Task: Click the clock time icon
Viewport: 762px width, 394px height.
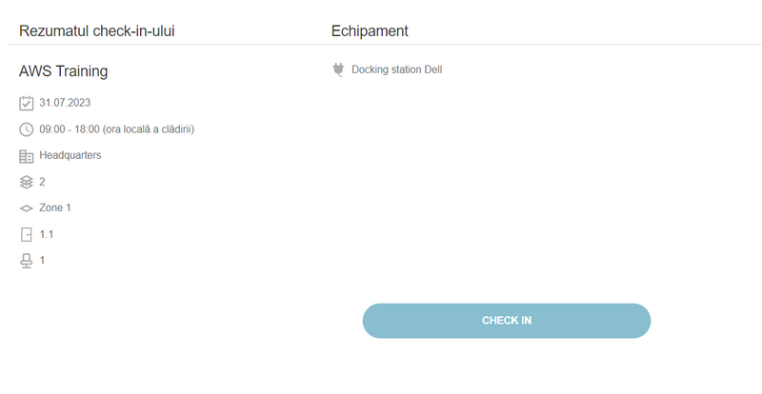Action: (27, 129)
